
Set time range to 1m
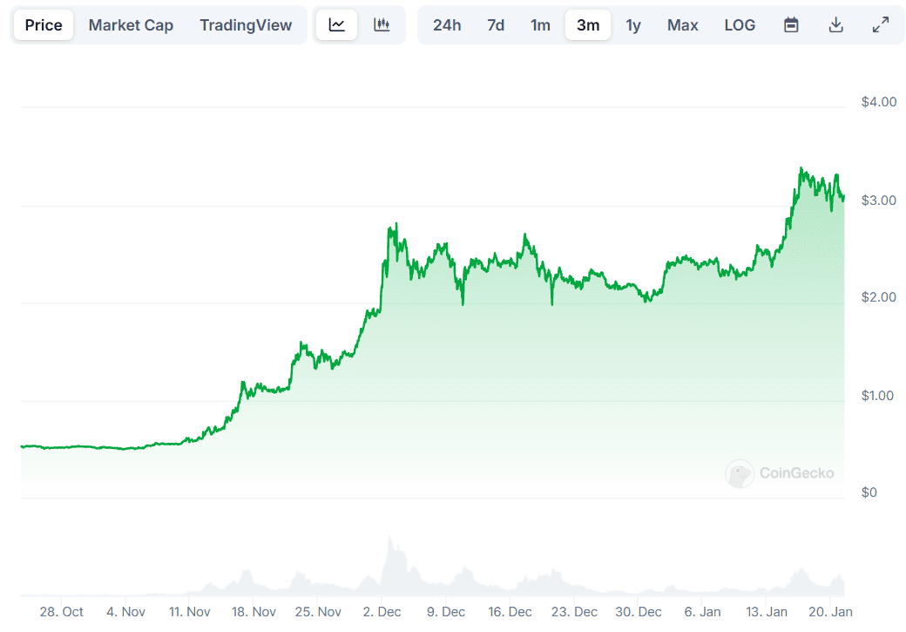pos(540,25)
